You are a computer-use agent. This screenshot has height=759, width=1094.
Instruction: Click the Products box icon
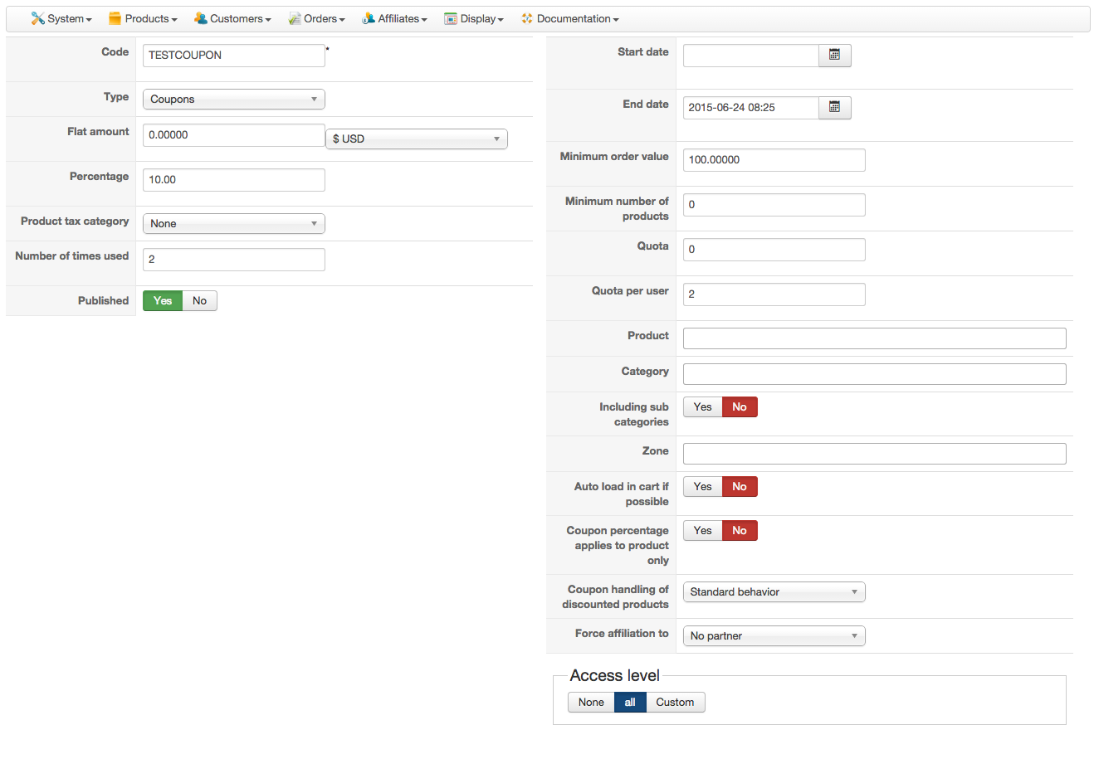pyautogui.click(x=115, y=18)
